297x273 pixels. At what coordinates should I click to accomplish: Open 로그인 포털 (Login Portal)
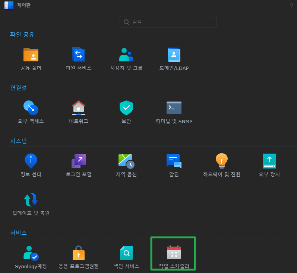click(x=79, y=161)
